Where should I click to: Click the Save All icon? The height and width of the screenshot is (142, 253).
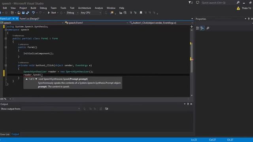(x=28, y=13)
